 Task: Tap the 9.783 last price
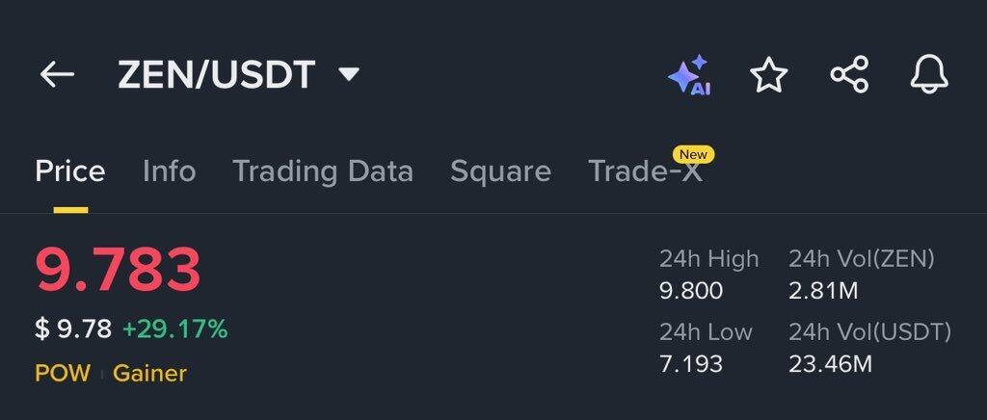[x=119, y=270]
